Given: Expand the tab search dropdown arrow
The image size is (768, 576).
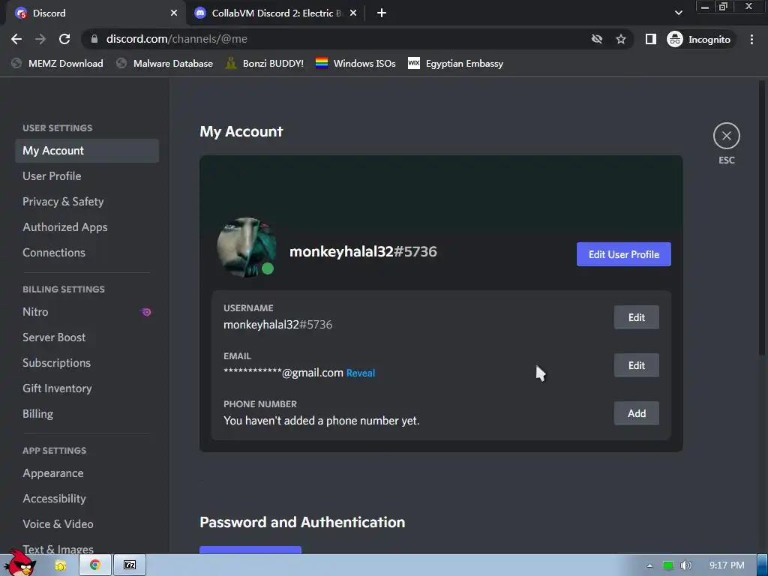Looking at the screenshot, I should (x=678, y=13).
